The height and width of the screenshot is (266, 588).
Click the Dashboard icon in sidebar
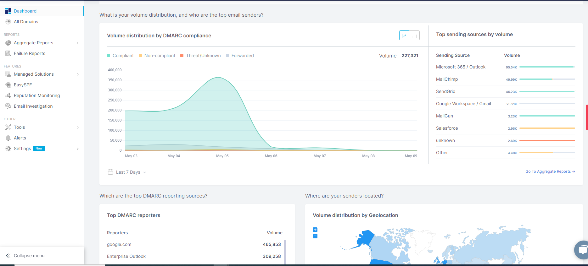[8, 11]
